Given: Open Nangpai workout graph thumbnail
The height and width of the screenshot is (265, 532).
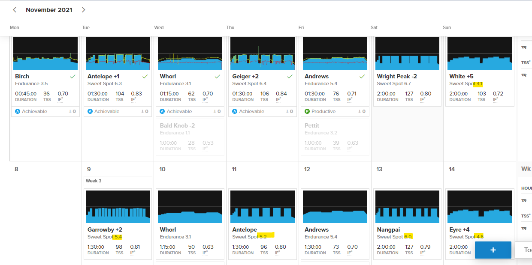Looking at the screenshot, I should pos(407,207).
